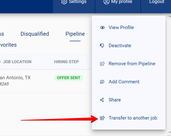Image resolution: width=171 pixels, height=136 pixels.
Task: Click the Hiring Step column header
Action: click(66, 62)
